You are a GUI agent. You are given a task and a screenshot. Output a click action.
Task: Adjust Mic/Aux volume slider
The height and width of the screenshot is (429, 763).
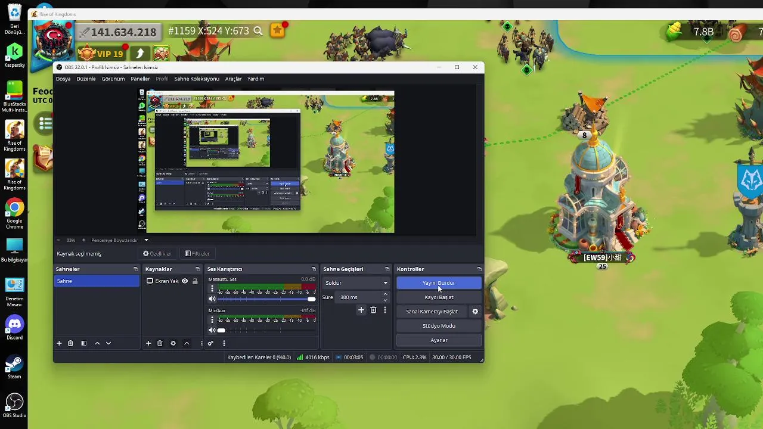coord(267,330)
